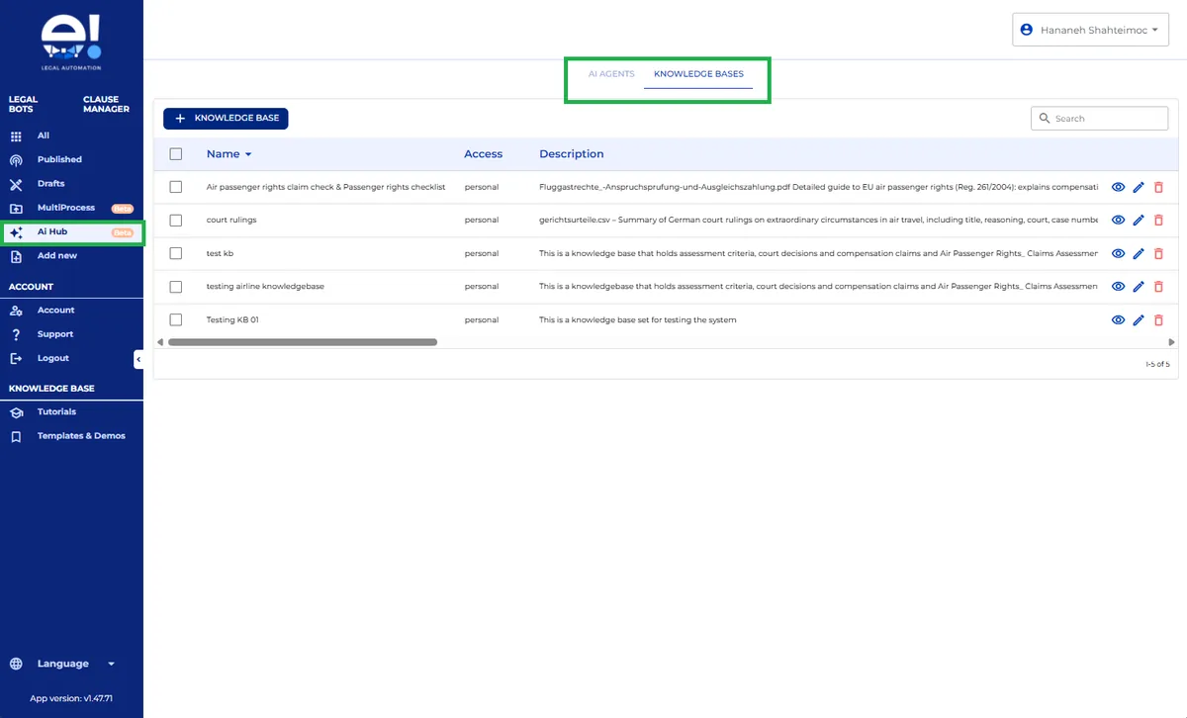Click pencil icon for Air passenger rights row
The height and width of the screenshot is (718, 1187).
click(x=1139, y=187)
